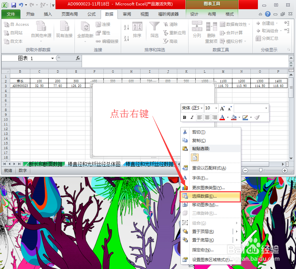Click cell containing AD0900023
The height and width of the screenshot is (269, 296).
tap(20, 86)
